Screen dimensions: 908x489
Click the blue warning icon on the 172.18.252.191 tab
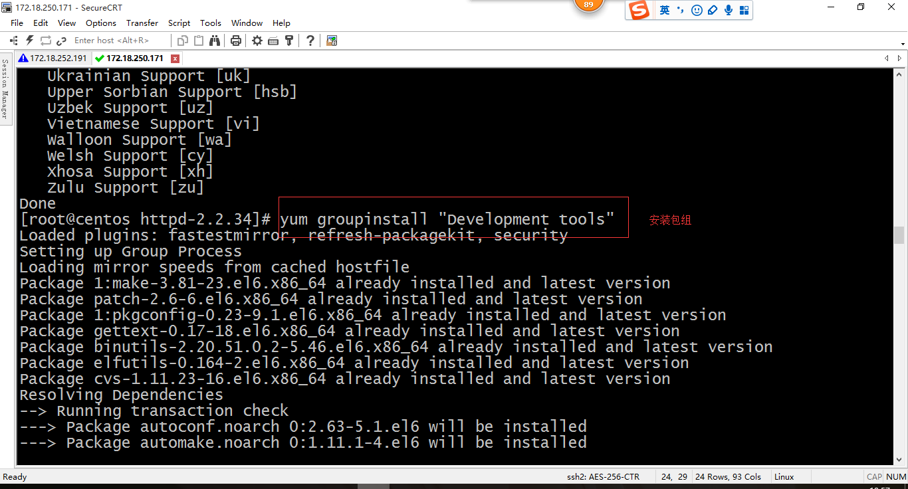[23, 58]
